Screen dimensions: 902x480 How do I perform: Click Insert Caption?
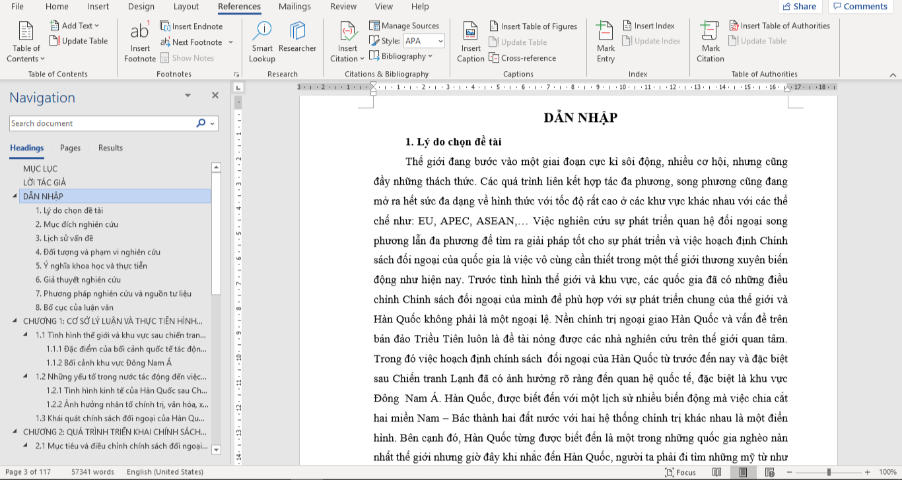(471, 42)
